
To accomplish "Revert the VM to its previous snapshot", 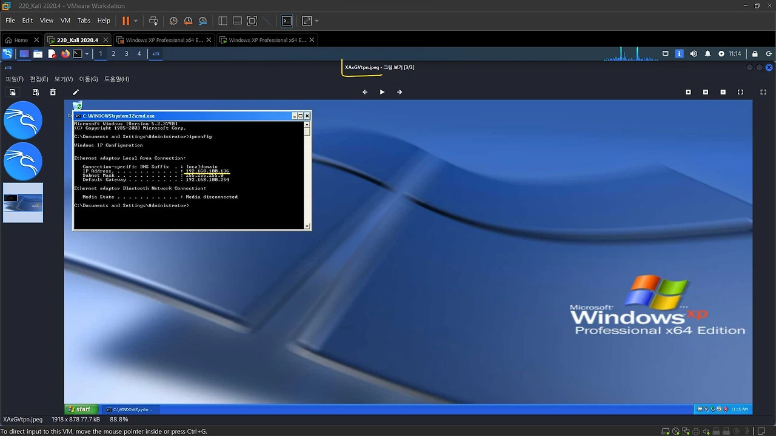I will click(188, 21).
